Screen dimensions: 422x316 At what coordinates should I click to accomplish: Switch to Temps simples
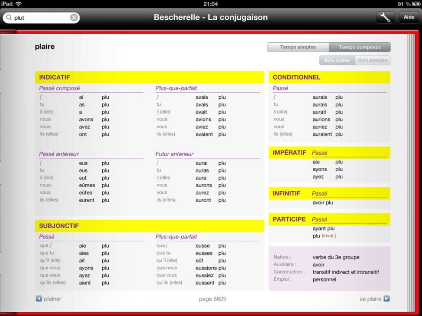tap(298, 47)
